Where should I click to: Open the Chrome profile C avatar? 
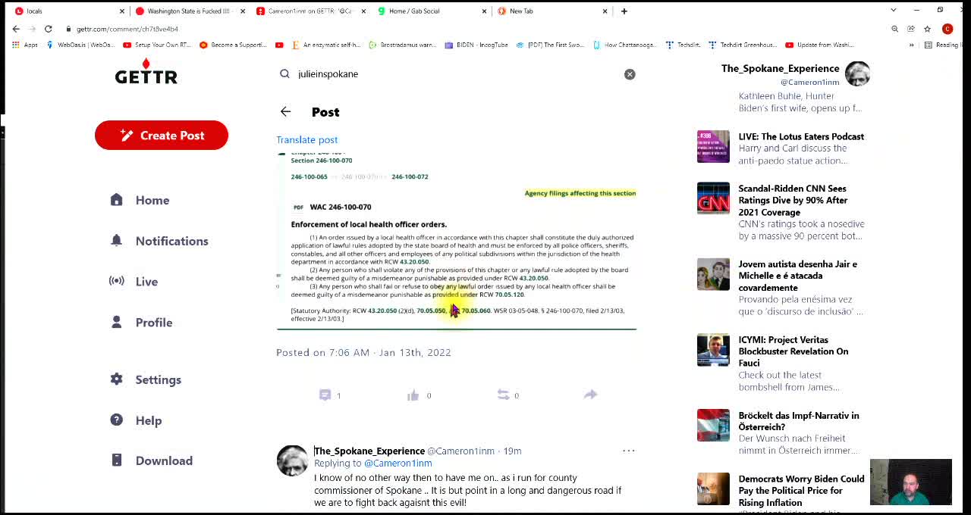tap(947, 29)
